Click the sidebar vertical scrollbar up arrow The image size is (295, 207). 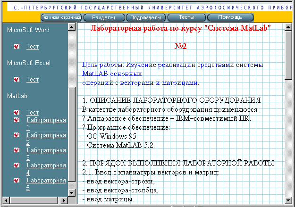pos(71,27)
